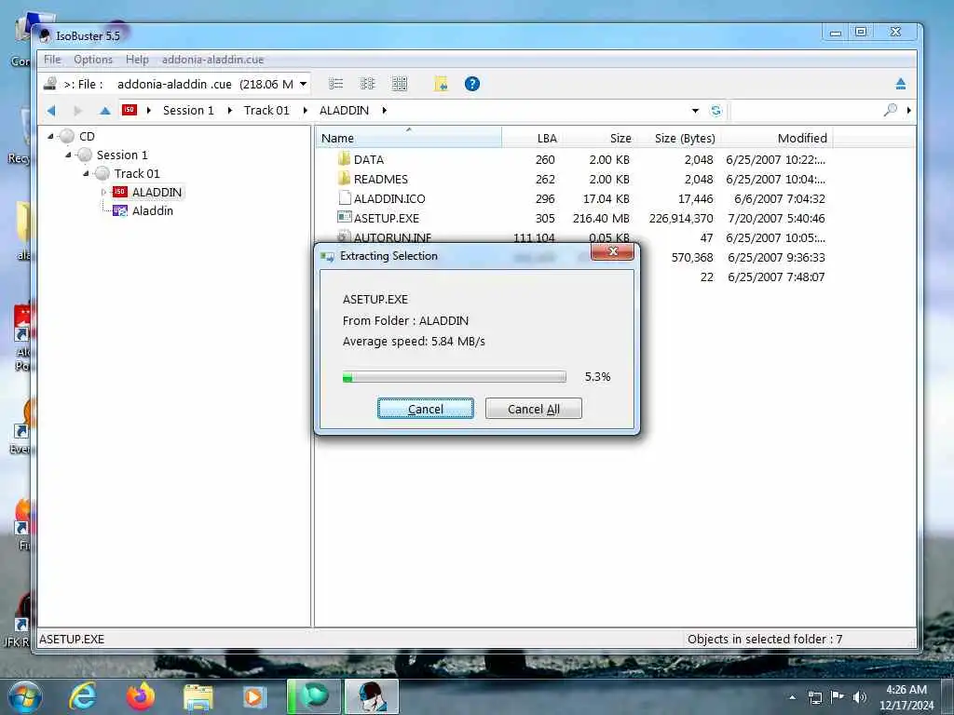Click the extract-to-folder toolbar icon
This screenshot has height=715, width=954.
(441, 84)
